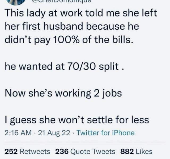
Task: View the Retweets list label
Action: [x=35, y=151]
